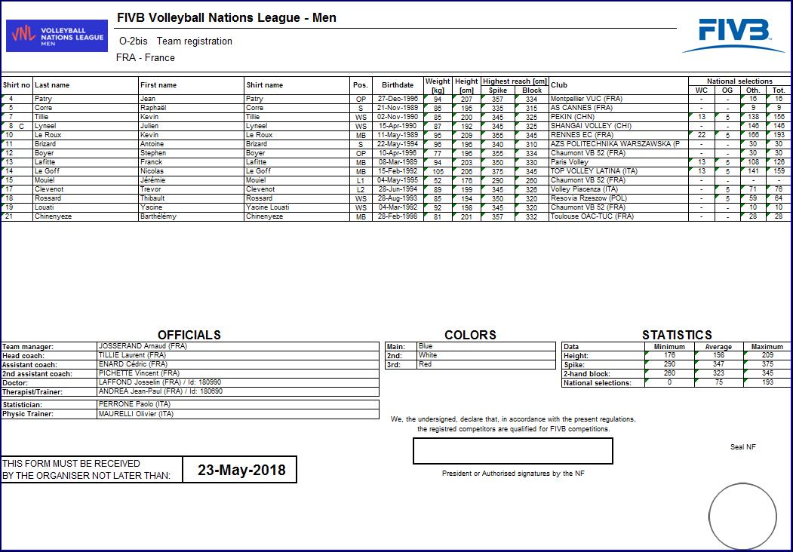The width and height of the screenshot is (793, 552).
Task: Select the "Pos." column header
Action: pos(360,85)
